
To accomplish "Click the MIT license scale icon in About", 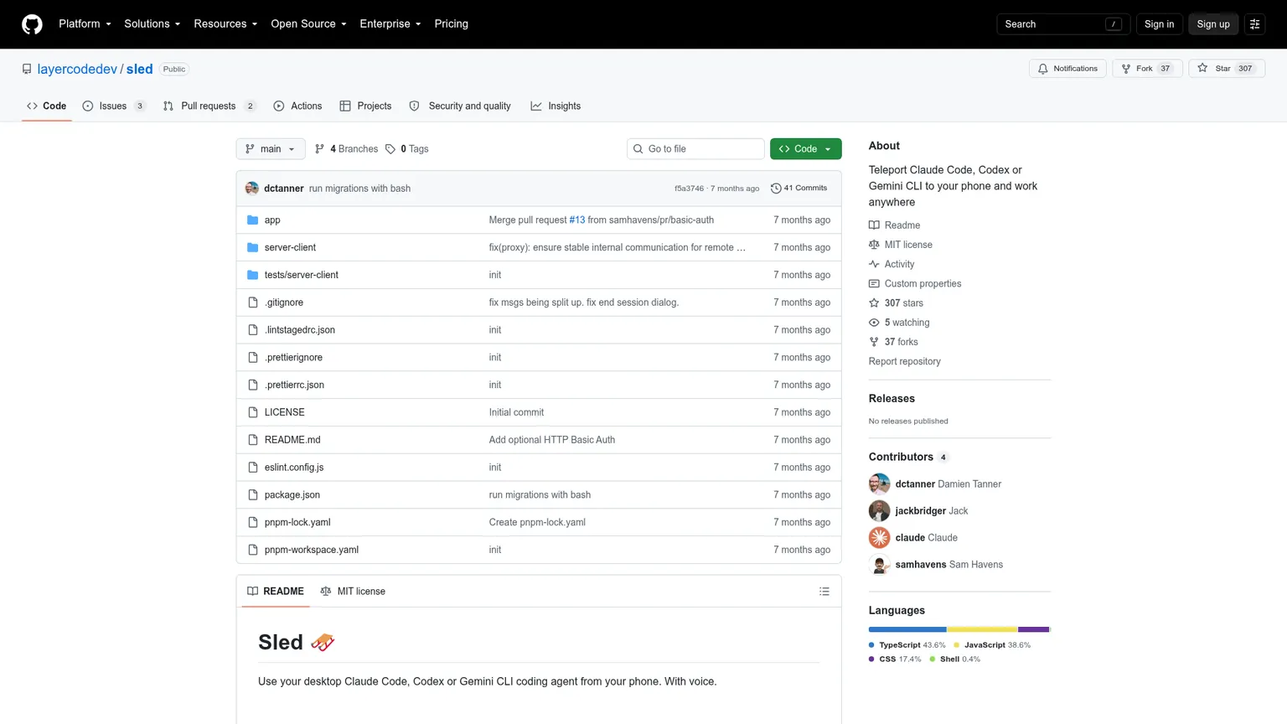I will point(874,245).
